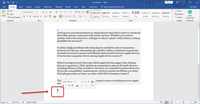Apply superscript formatting
This screenshot has width=200, height=104.
41,16
